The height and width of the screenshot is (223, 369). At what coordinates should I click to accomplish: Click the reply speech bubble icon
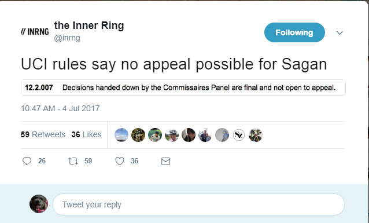click(27, 161)
